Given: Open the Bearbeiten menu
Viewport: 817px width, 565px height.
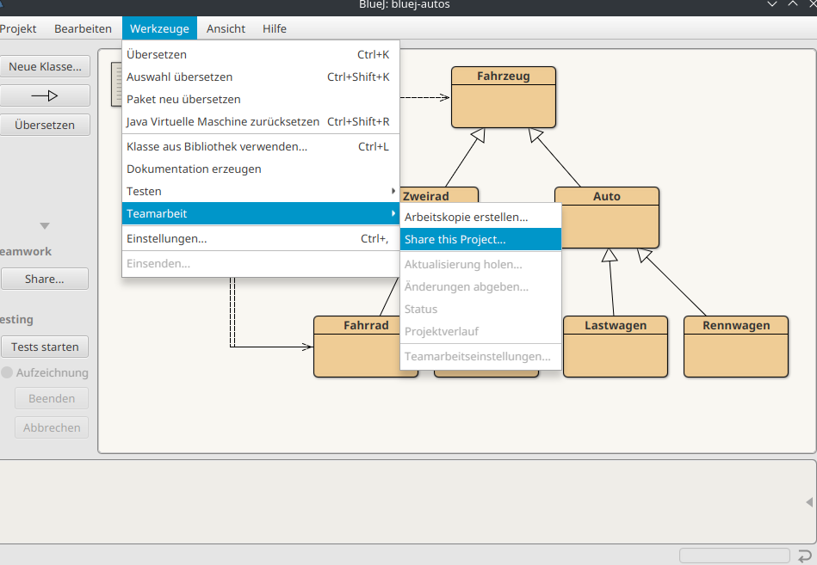Looking at the screenshot, I should (x=83, y=28).
